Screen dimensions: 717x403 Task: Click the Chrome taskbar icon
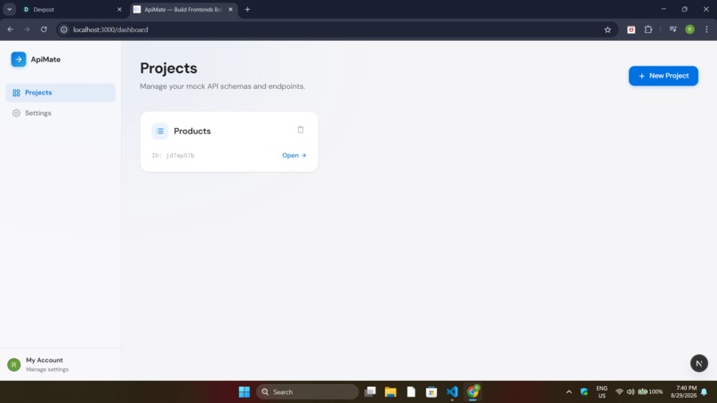(x=472, y=392)
